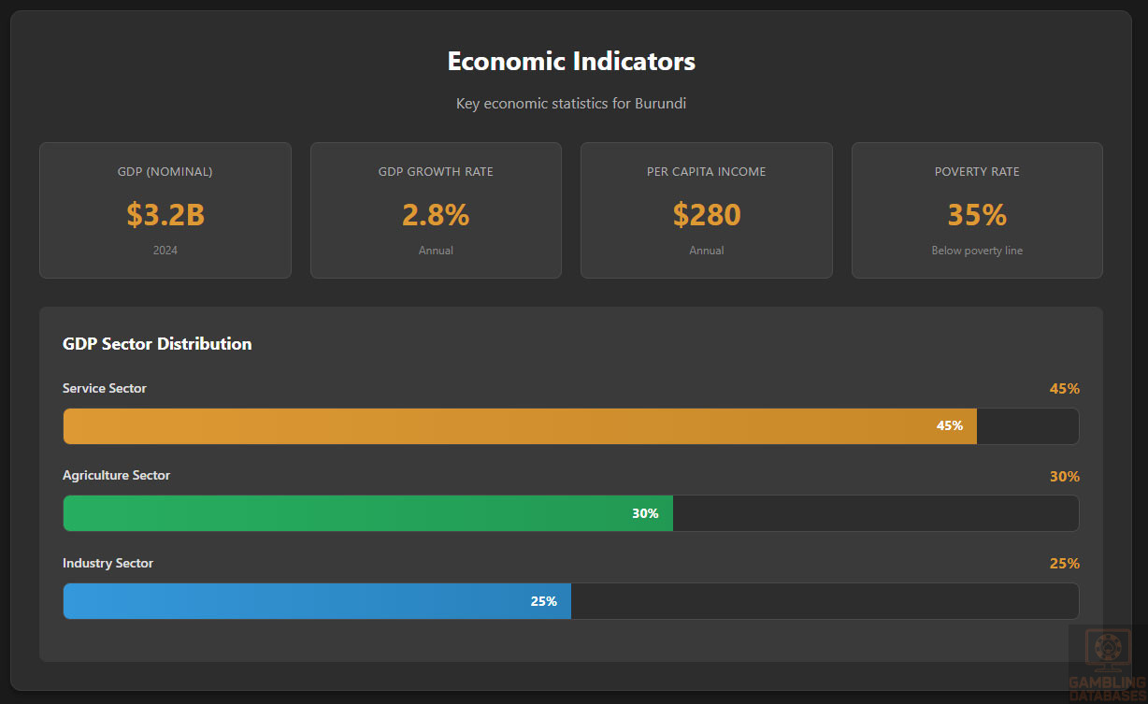
Task: Select the GDP Growth Rate card
Action: point(436,210)
